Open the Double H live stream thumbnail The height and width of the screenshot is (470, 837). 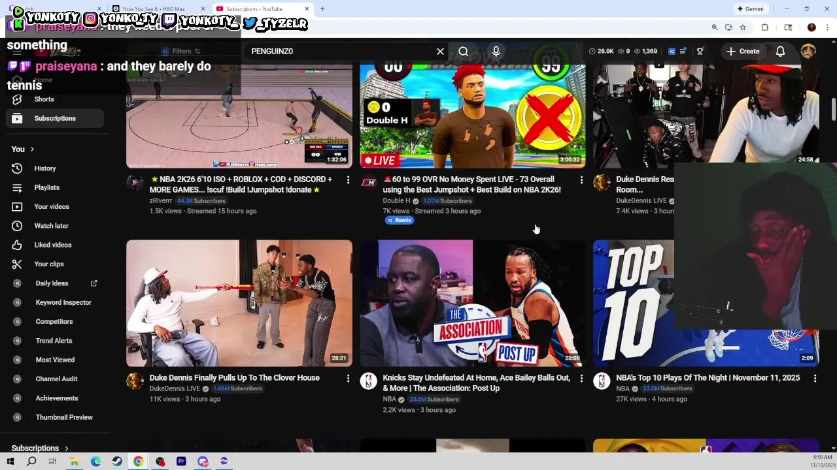(472, 116)
